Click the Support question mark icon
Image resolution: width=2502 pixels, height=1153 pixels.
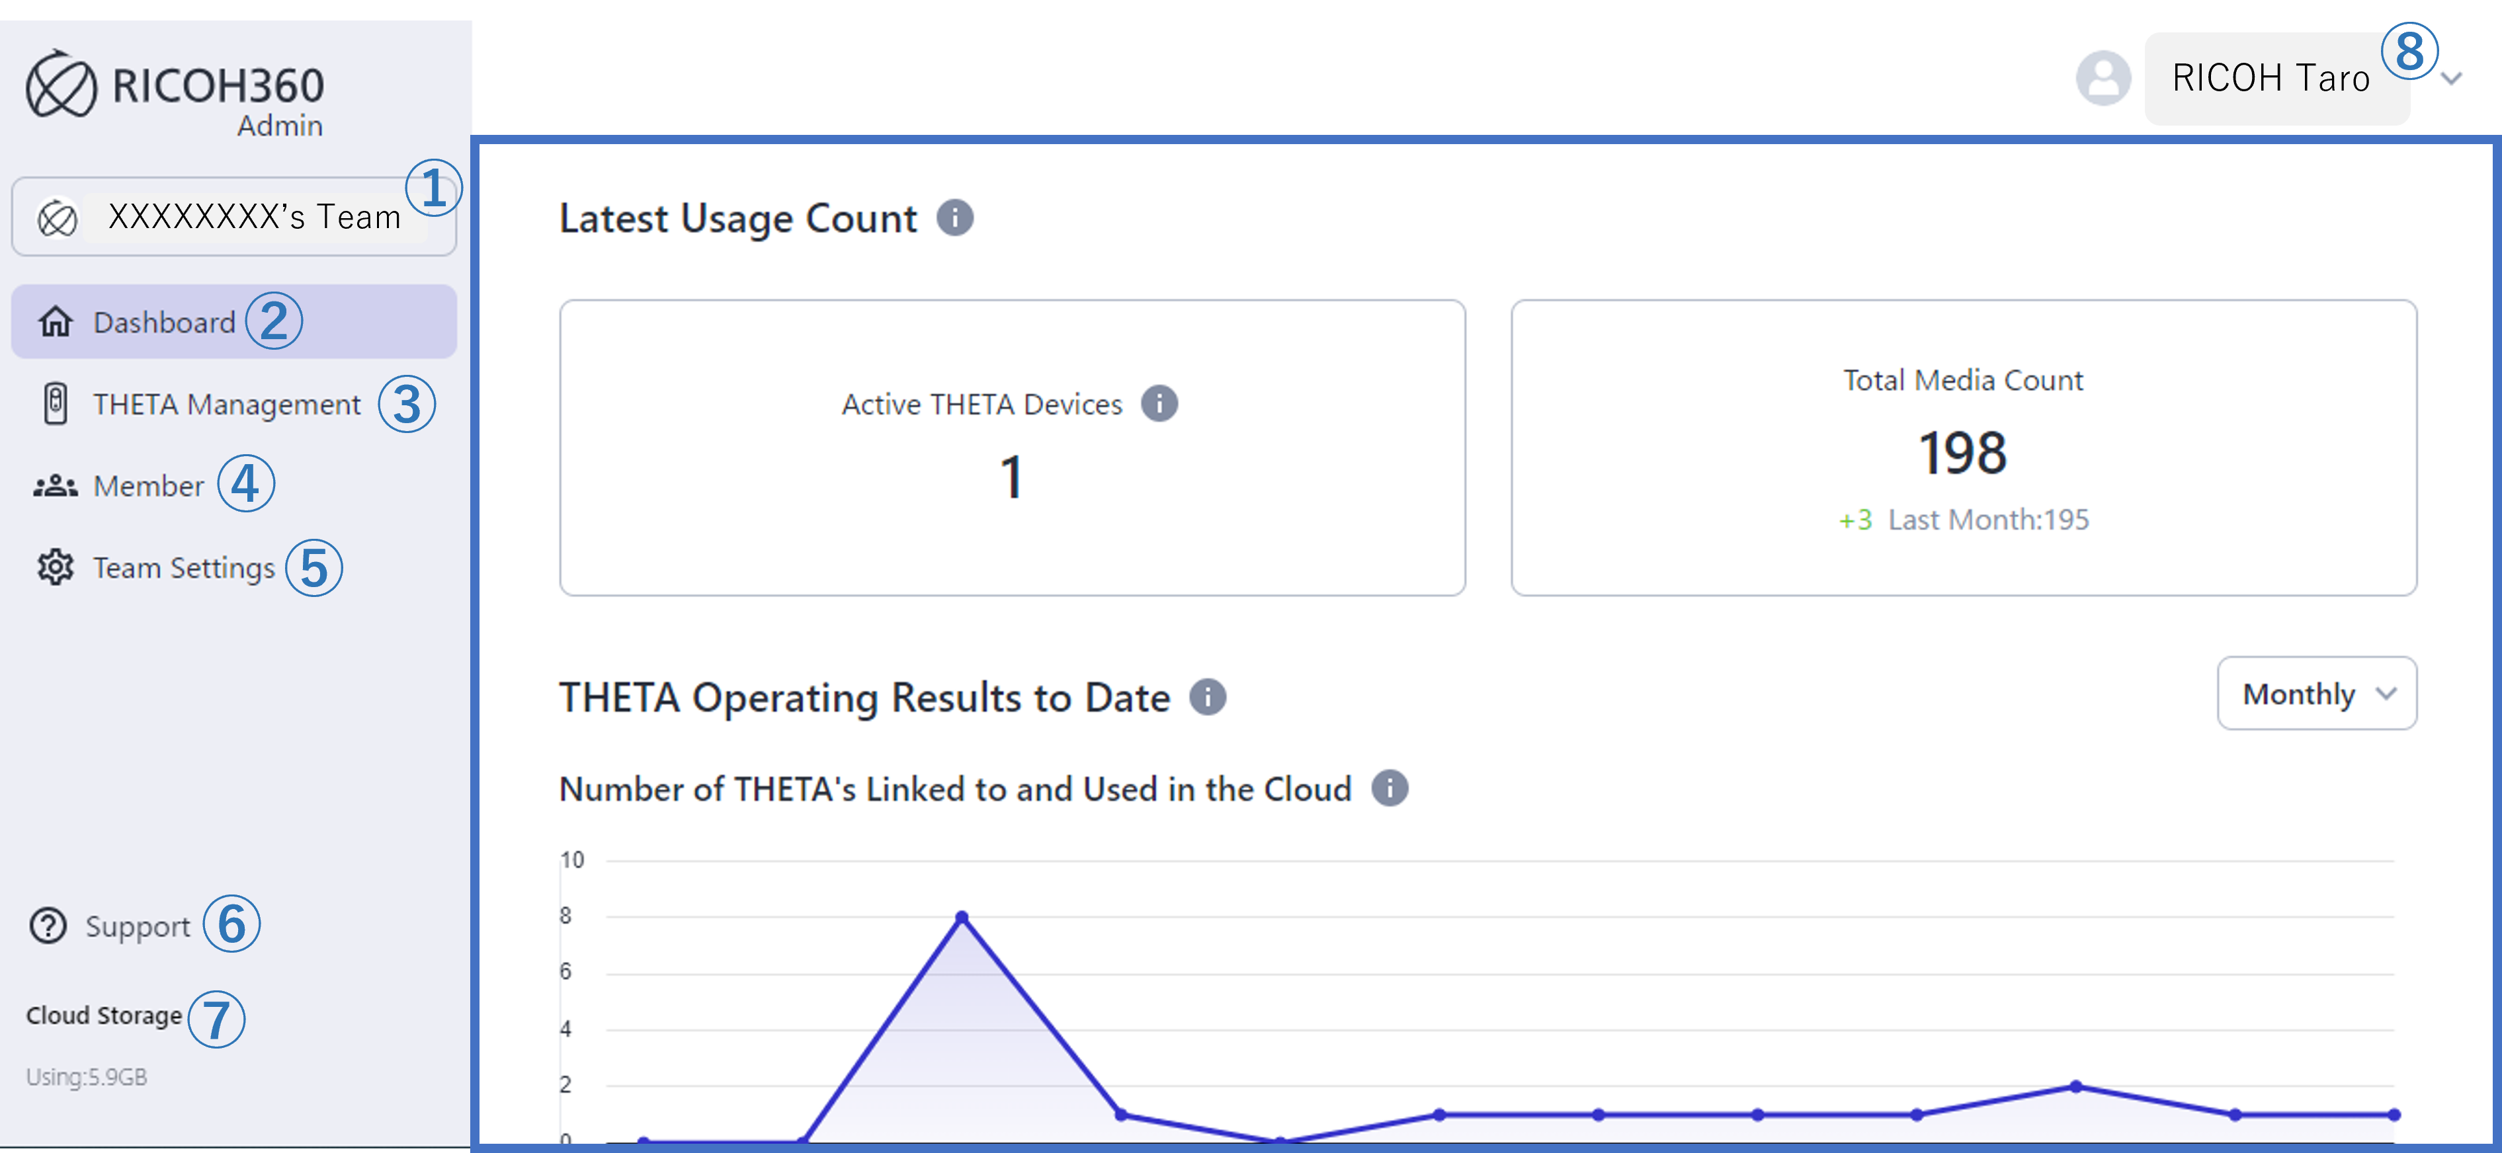pyautogui.click(x=48, y=926)
